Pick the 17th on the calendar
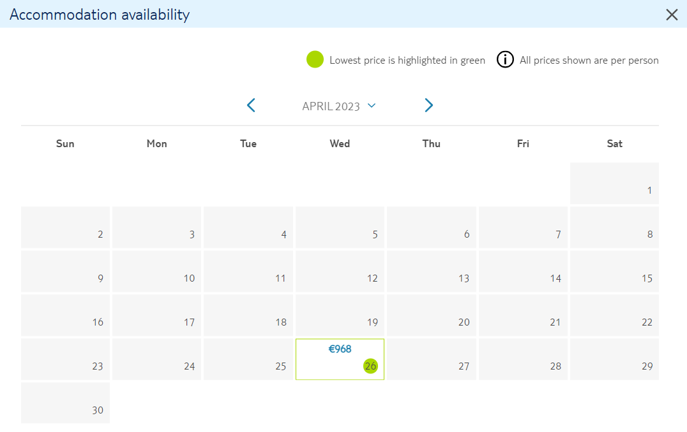Image resolution: width=687 pixels, height=432 pixels. (x=157, y=315)
